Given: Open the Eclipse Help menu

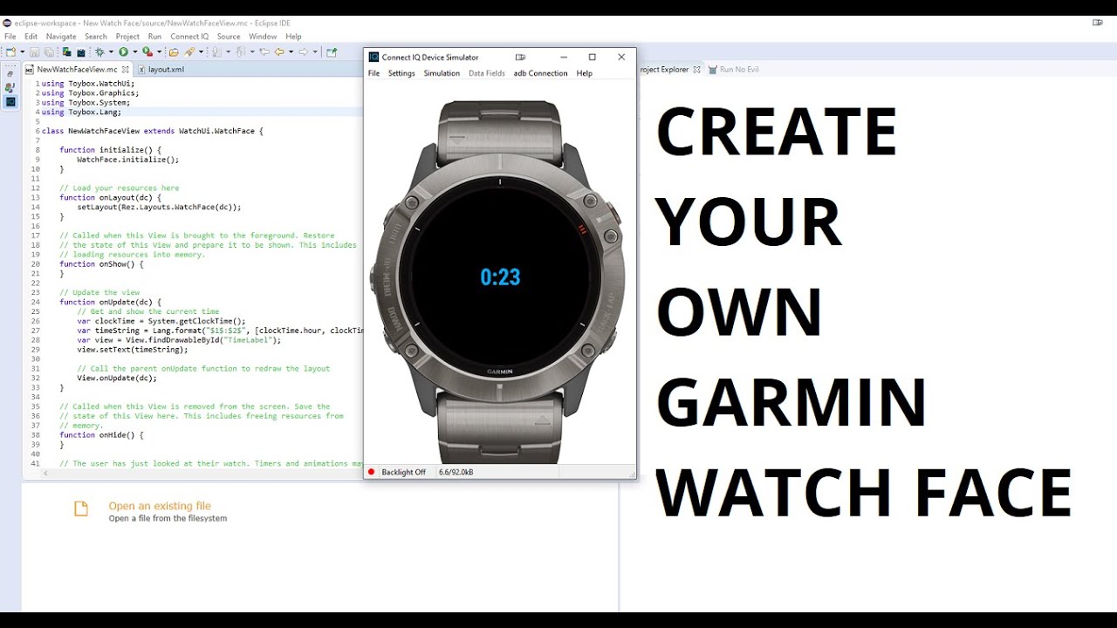Looking at the screenshot, I should click(x=293, y=37).
